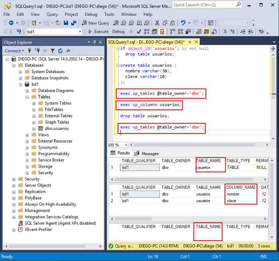The width and height of the screenshot is (279, 261).
Task: Collapse the bd1 database node
Action: pos(20,85)
